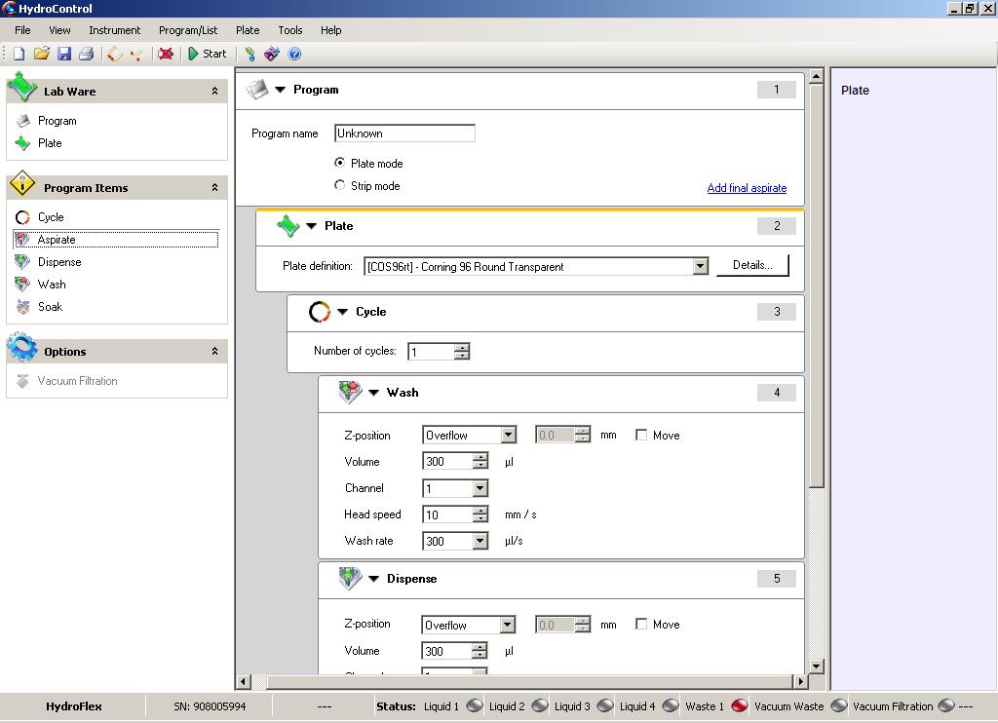Collapse the Options panel
This screenshot has width=998, height=723.
coord(215,352)
